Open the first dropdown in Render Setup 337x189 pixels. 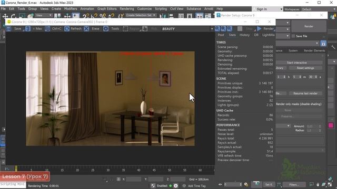pyautogui.click(x=283, y=23)
